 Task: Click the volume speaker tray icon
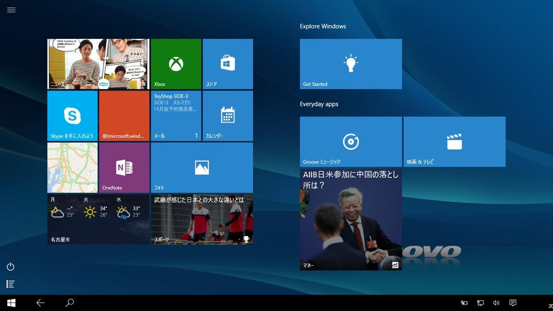(496, 303)
